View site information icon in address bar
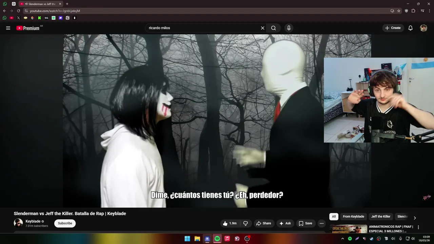The image size is (434, 244). tap(26, 11)
